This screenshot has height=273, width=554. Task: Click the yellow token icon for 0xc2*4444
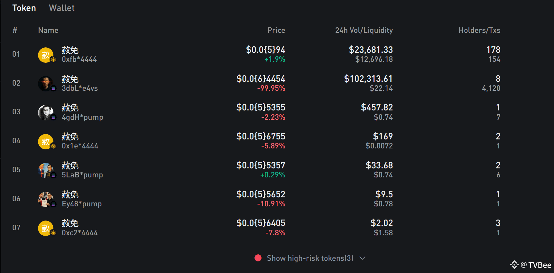46,228
